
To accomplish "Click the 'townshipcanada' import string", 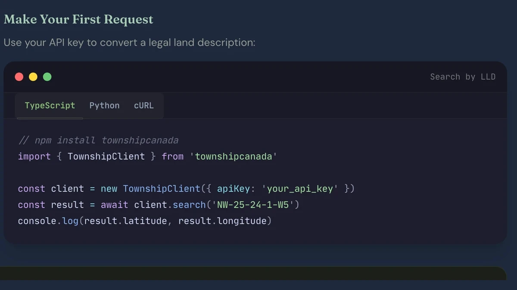I will pyautogui.click(x=233, y=156).
